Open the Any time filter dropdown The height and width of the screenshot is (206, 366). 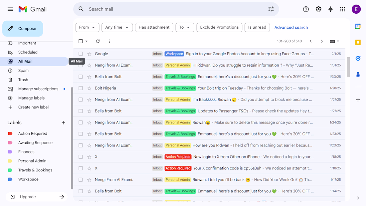coord(117,27)
